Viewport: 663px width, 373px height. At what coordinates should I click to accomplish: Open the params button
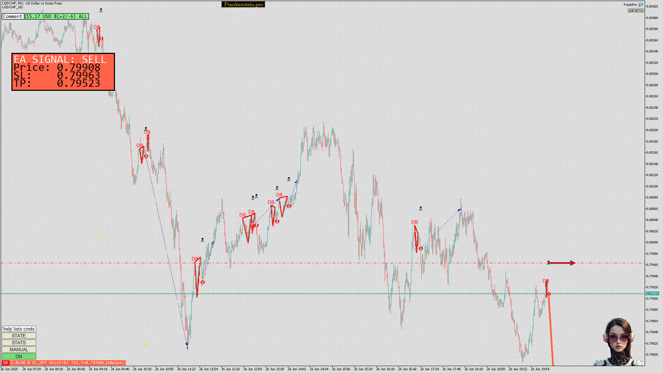tap(635, 10)
